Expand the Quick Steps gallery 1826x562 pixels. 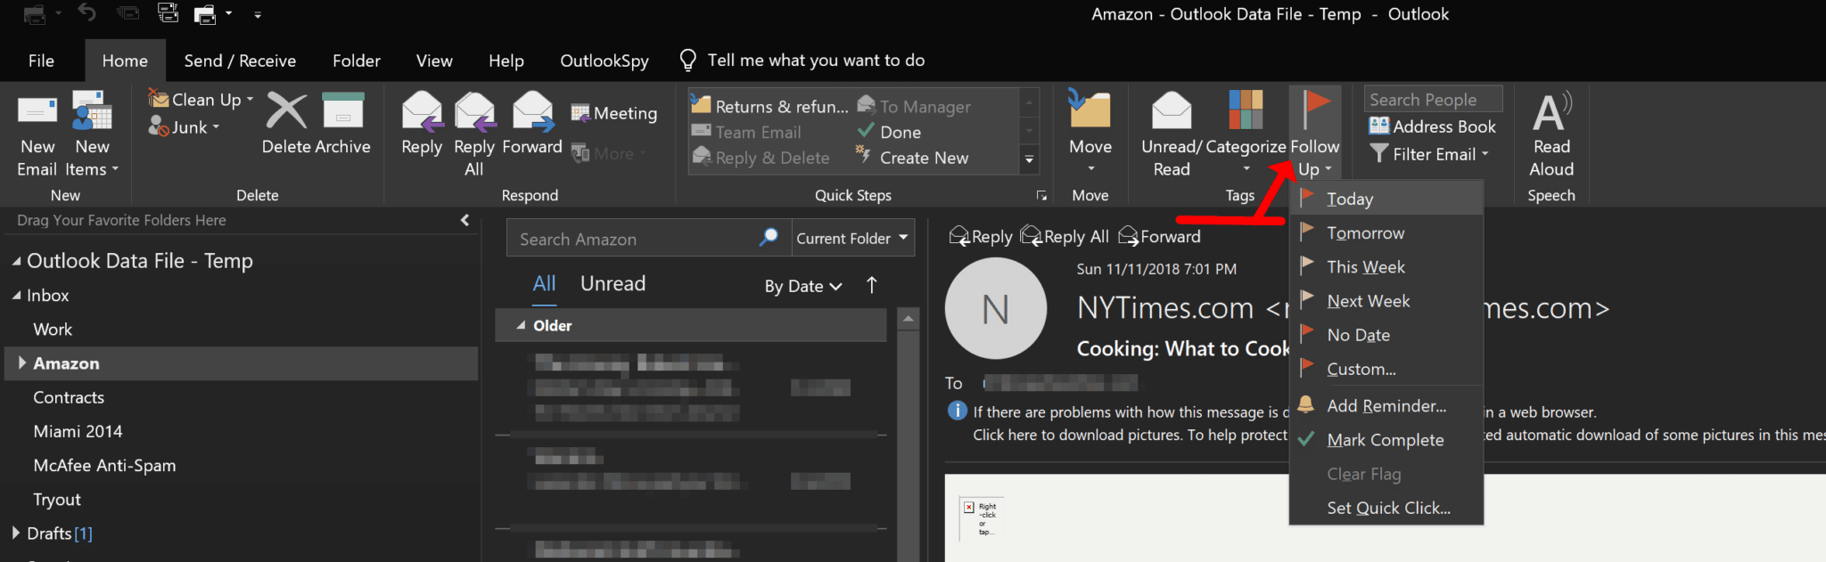tap(1029, 159)
